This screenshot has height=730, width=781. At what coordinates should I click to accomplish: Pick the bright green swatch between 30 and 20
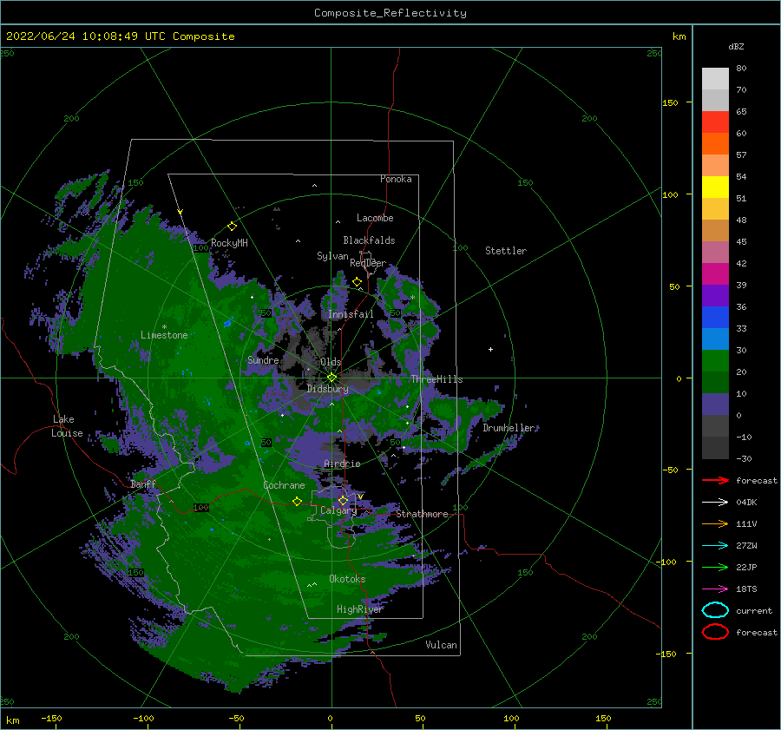click(715, 361)
